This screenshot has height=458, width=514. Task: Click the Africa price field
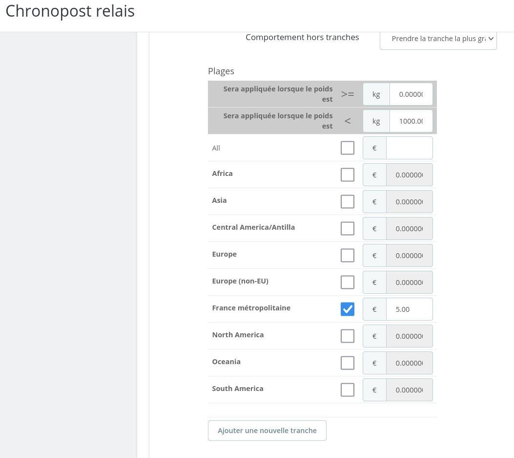tap(409, 175)
